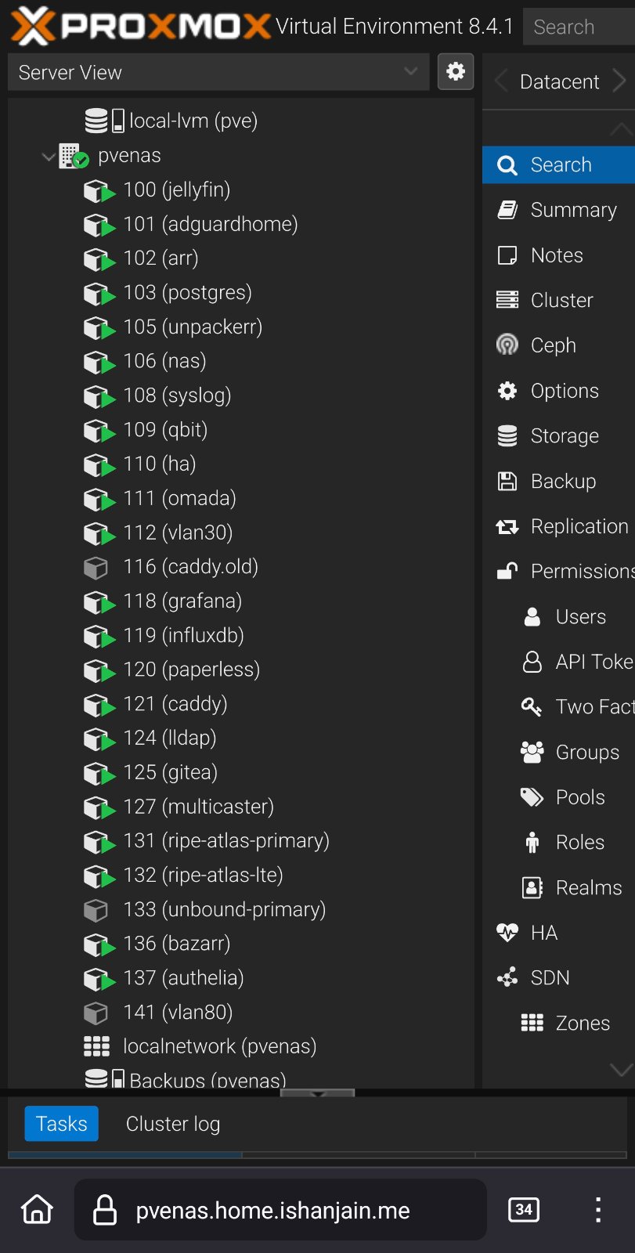Select the Ceph menu icon

click(x=507, y=345)
